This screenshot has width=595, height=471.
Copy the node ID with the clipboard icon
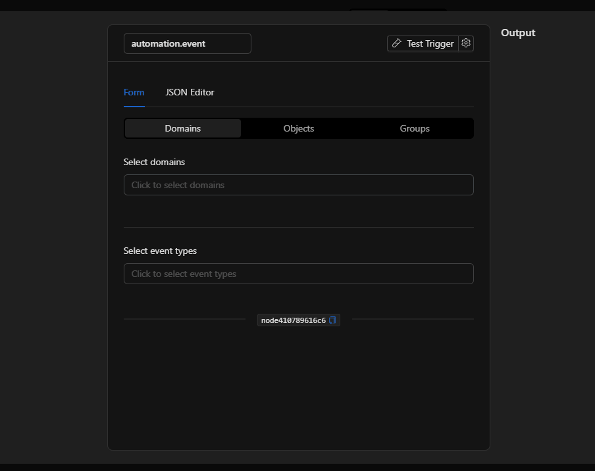point(332,320)
